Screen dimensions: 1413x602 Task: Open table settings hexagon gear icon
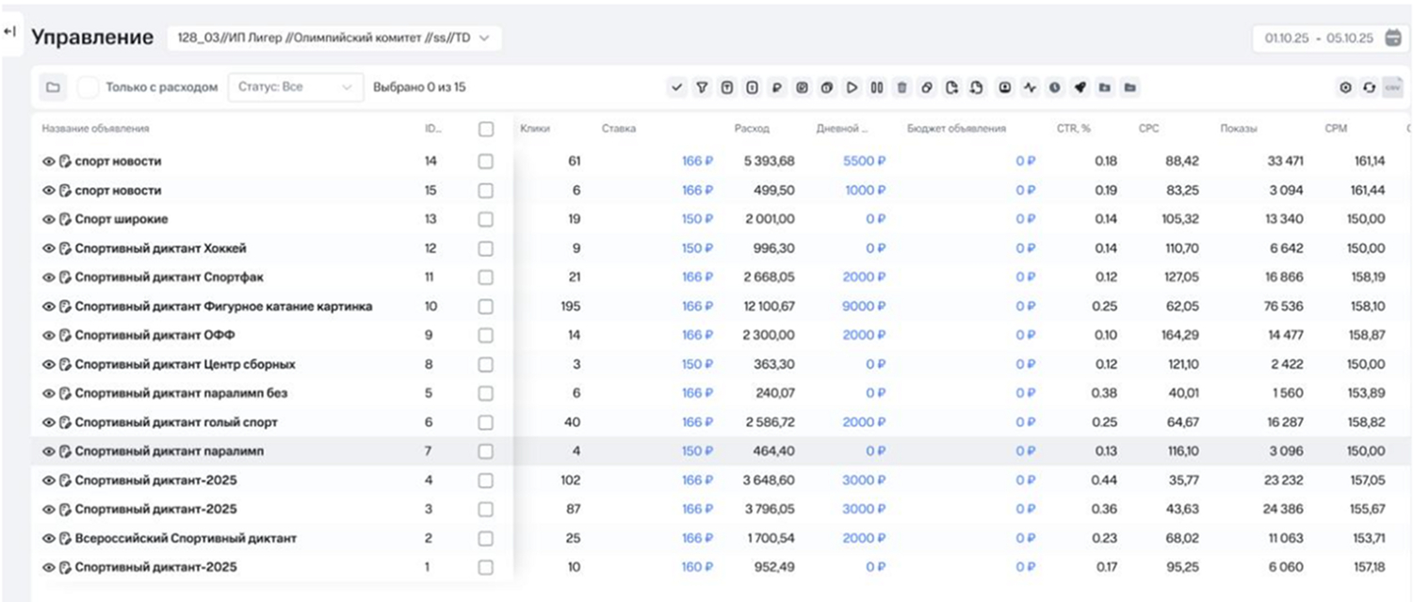tap(1345, 87)
